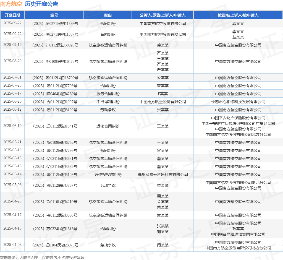Select the 案号 column header
Screen dimensions: 283x260
(x=54, y=15)
